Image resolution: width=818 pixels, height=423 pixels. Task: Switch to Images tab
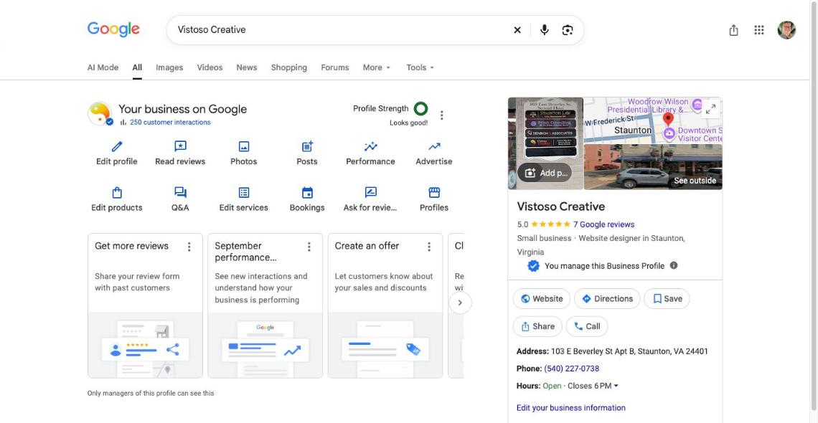click(x=169, y=67)
